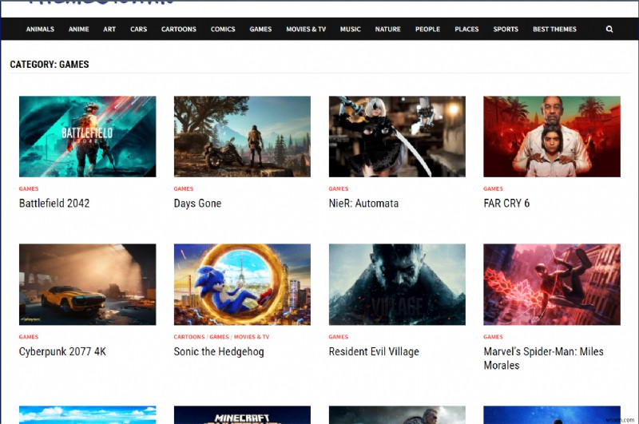Open Marvel's Spider-Man: Miles Morales title
Viewport: 639px width, 424px height.
tap(543, 359)
